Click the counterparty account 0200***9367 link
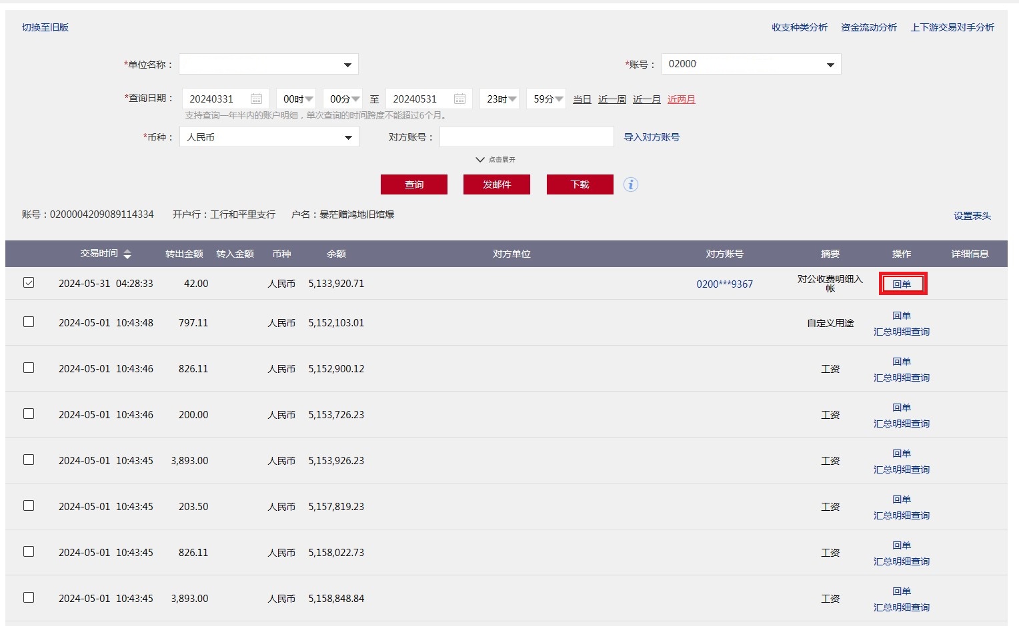 click(724, 284)
